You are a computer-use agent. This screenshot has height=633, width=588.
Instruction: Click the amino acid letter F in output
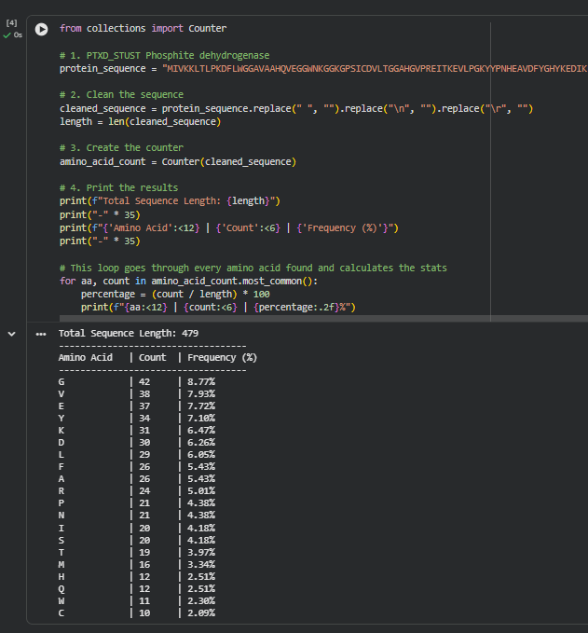pyautogui.click(x=62, y=467)
